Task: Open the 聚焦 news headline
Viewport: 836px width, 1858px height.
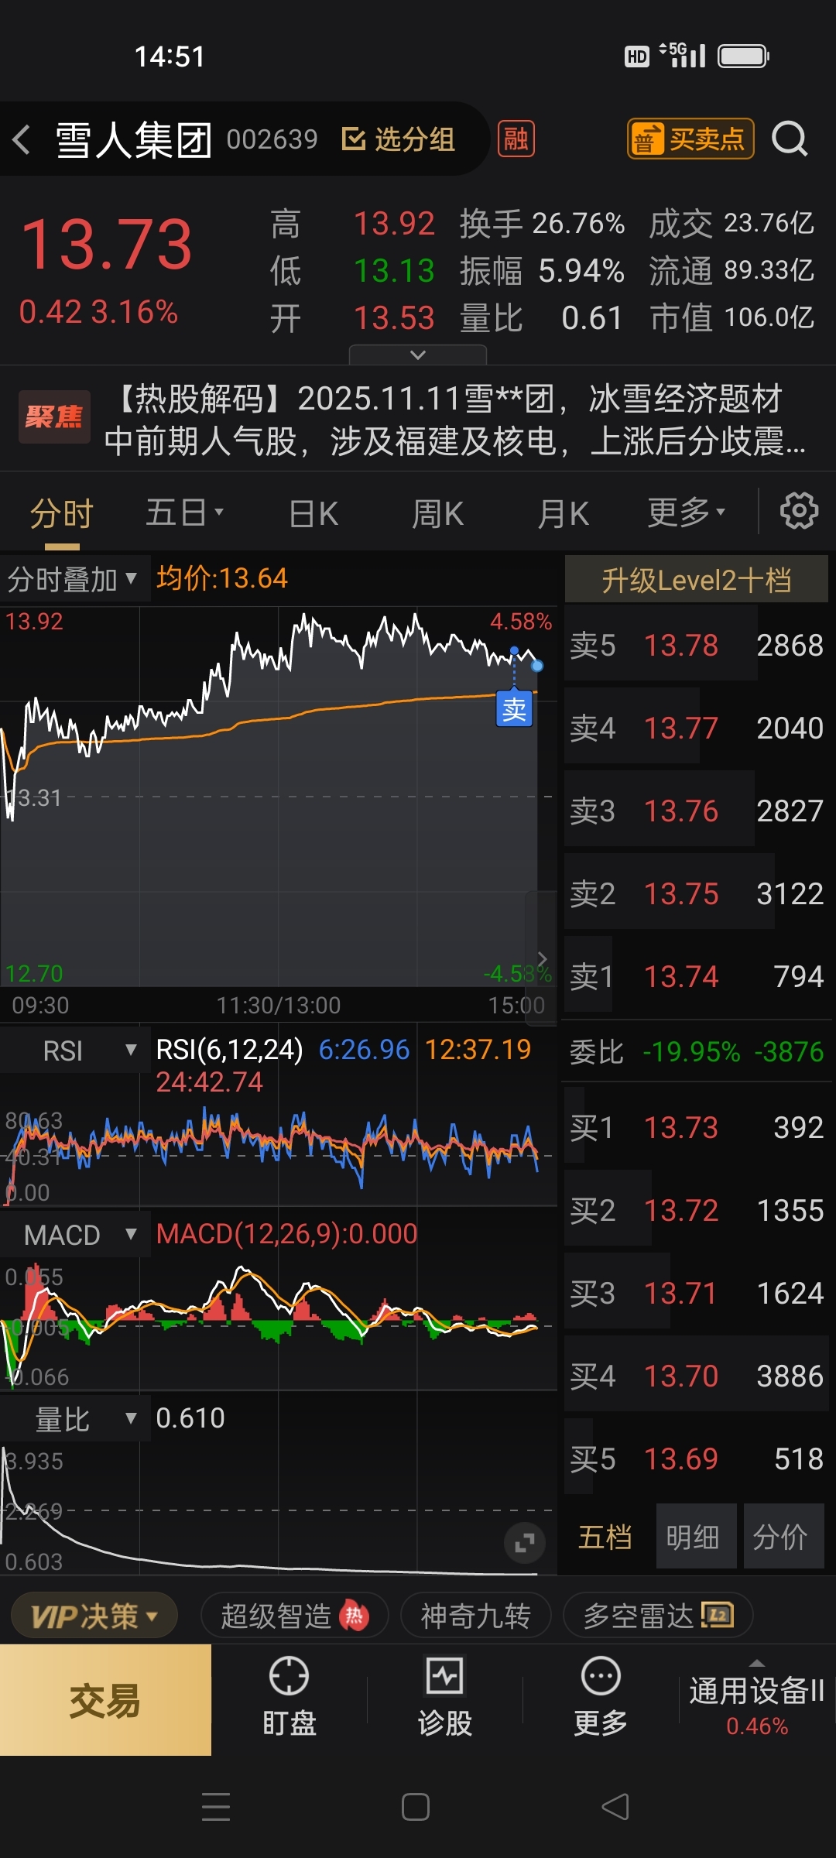Action: pos(418,420)
